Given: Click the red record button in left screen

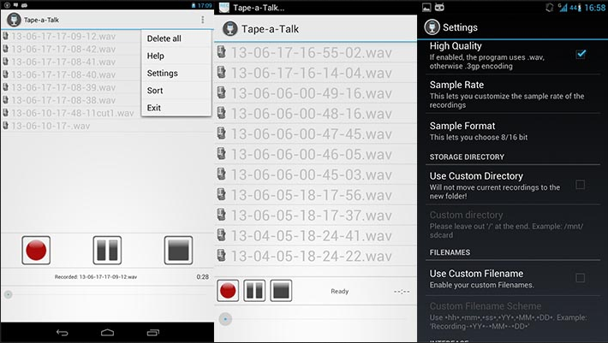Looking at the screenshot, I should [36, 250].
